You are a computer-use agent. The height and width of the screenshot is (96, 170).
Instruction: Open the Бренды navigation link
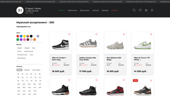(x=105, y=10)
